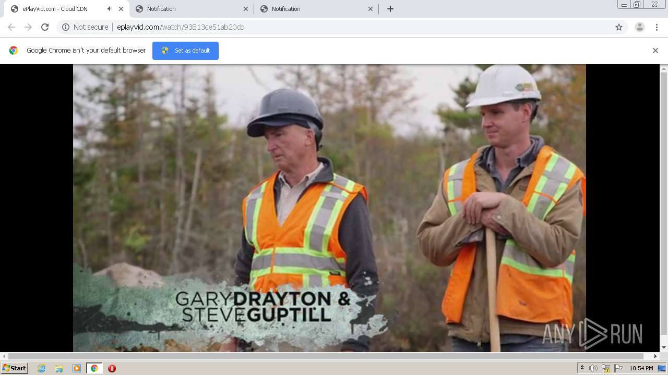This screenshot has height=375, width=668.
Task: Reload the ePlayVid page
Action: pyautogui.click(x=45, y=27)
